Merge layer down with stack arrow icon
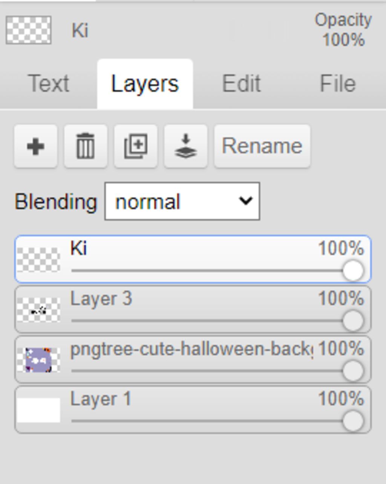The height and width of the screenshot is (484, 386). coord(185,146)
